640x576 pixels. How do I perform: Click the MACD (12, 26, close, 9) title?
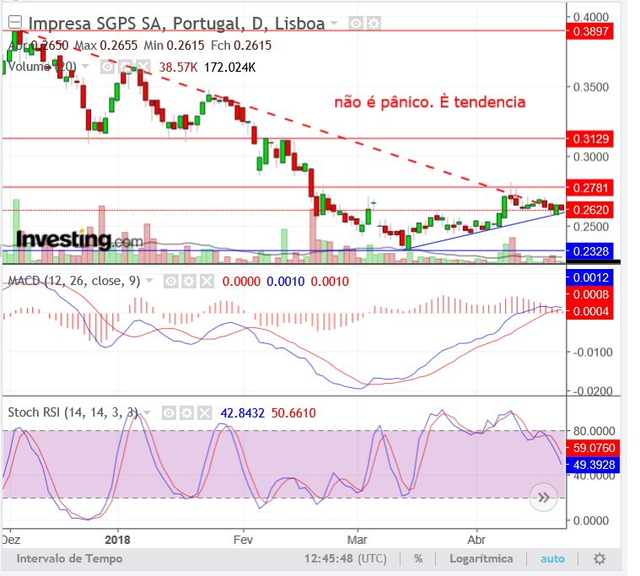click(74, 281)
